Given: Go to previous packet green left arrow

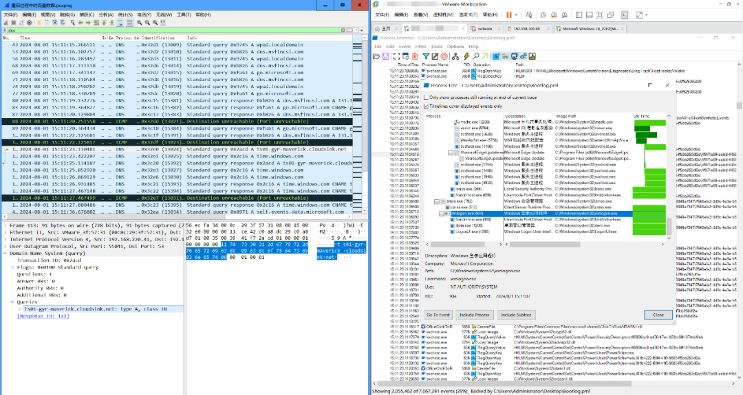Looking at the screenshot, I should tap(80, 23).
